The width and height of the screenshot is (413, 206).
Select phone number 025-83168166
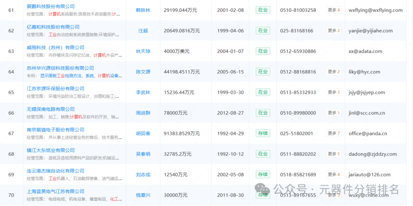point(297,31)
